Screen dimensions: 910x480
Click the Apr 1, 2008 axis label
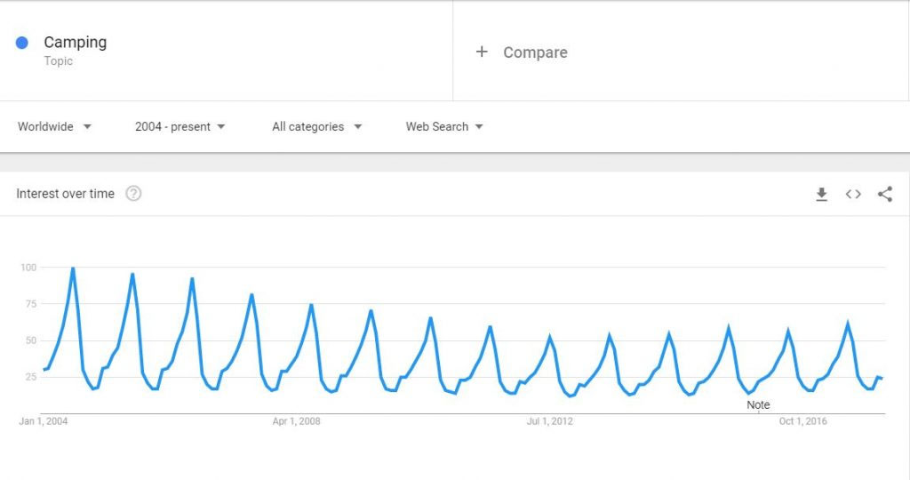296,421
